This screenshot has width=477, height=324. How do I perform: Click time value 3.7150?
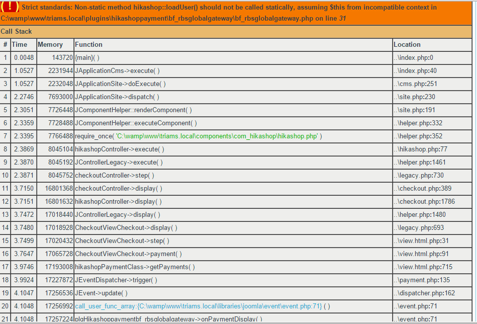point(24,189)
